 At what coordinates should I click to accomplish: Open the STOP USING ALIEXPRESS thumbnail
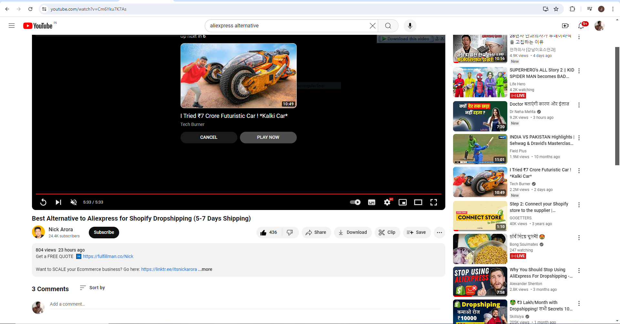(x=480, y=282)
